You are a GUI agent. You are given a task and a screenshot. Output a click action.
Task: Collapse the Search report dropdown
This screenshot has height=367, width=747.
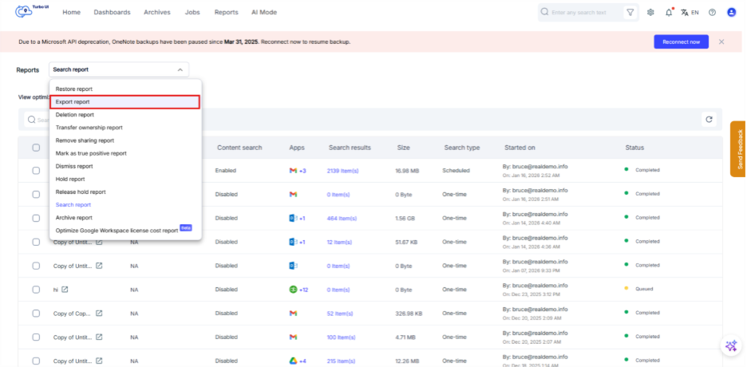coord(180,70)
